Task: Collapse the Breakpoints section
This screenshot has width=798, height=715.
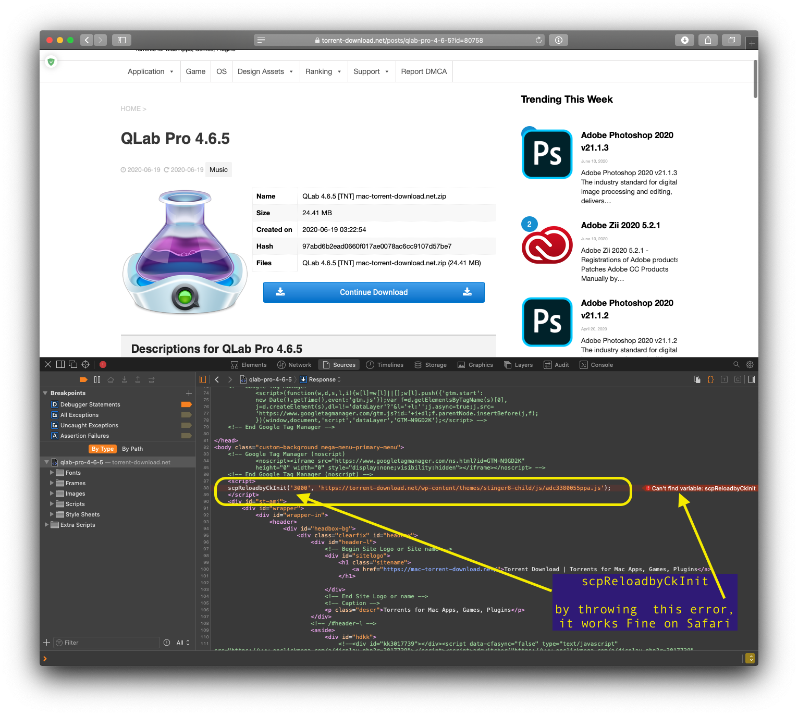Action: (45, 393)
